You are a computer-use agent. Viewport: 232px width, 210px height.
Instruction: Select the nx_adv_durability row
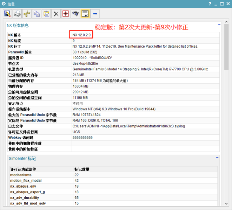tap(114, 198)
